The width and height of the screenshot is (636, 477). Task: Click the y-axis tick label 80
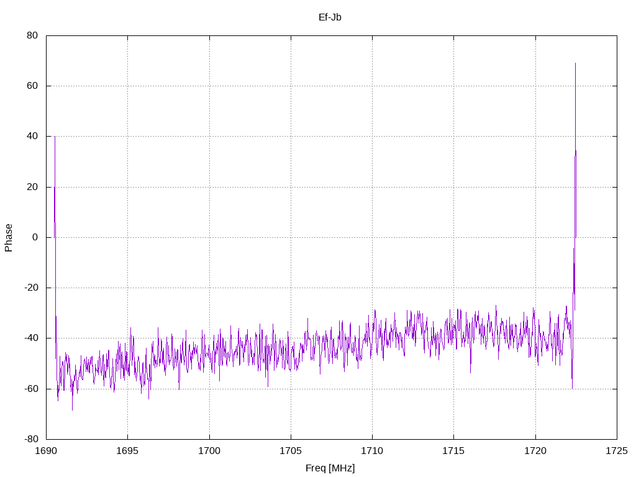click(32, 35)
